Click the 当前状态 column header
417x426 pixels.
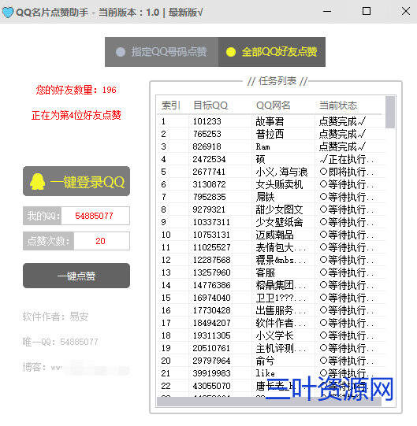[338, 106]
